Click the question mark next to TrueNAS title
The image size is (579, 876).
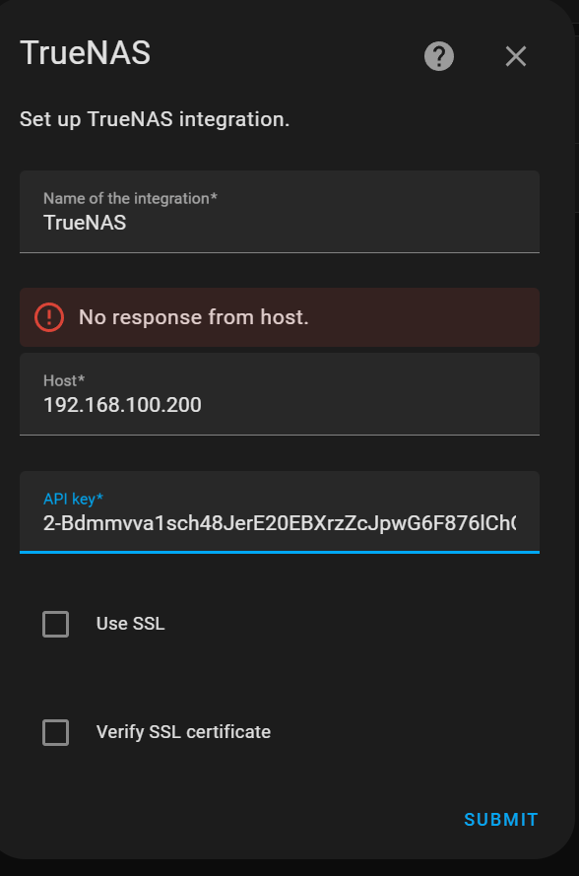coord(439,56)
